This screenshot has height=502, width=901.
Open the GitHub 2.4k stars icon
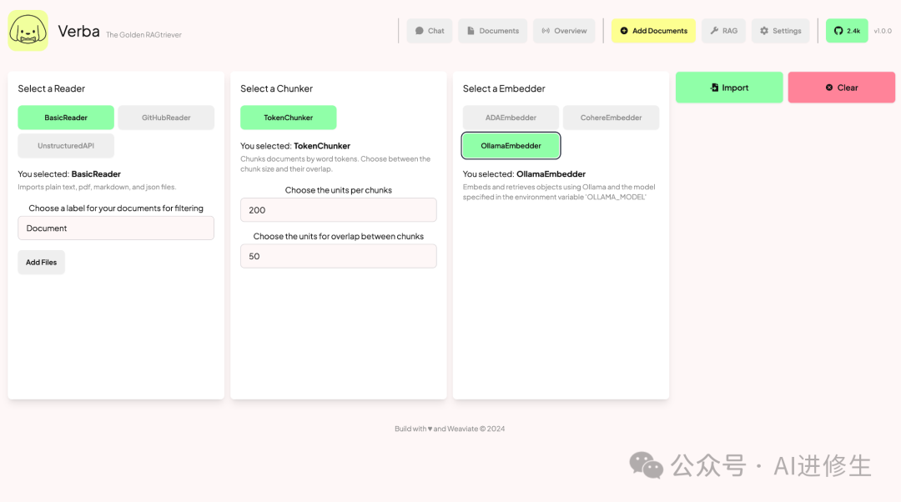coord(838,31)
